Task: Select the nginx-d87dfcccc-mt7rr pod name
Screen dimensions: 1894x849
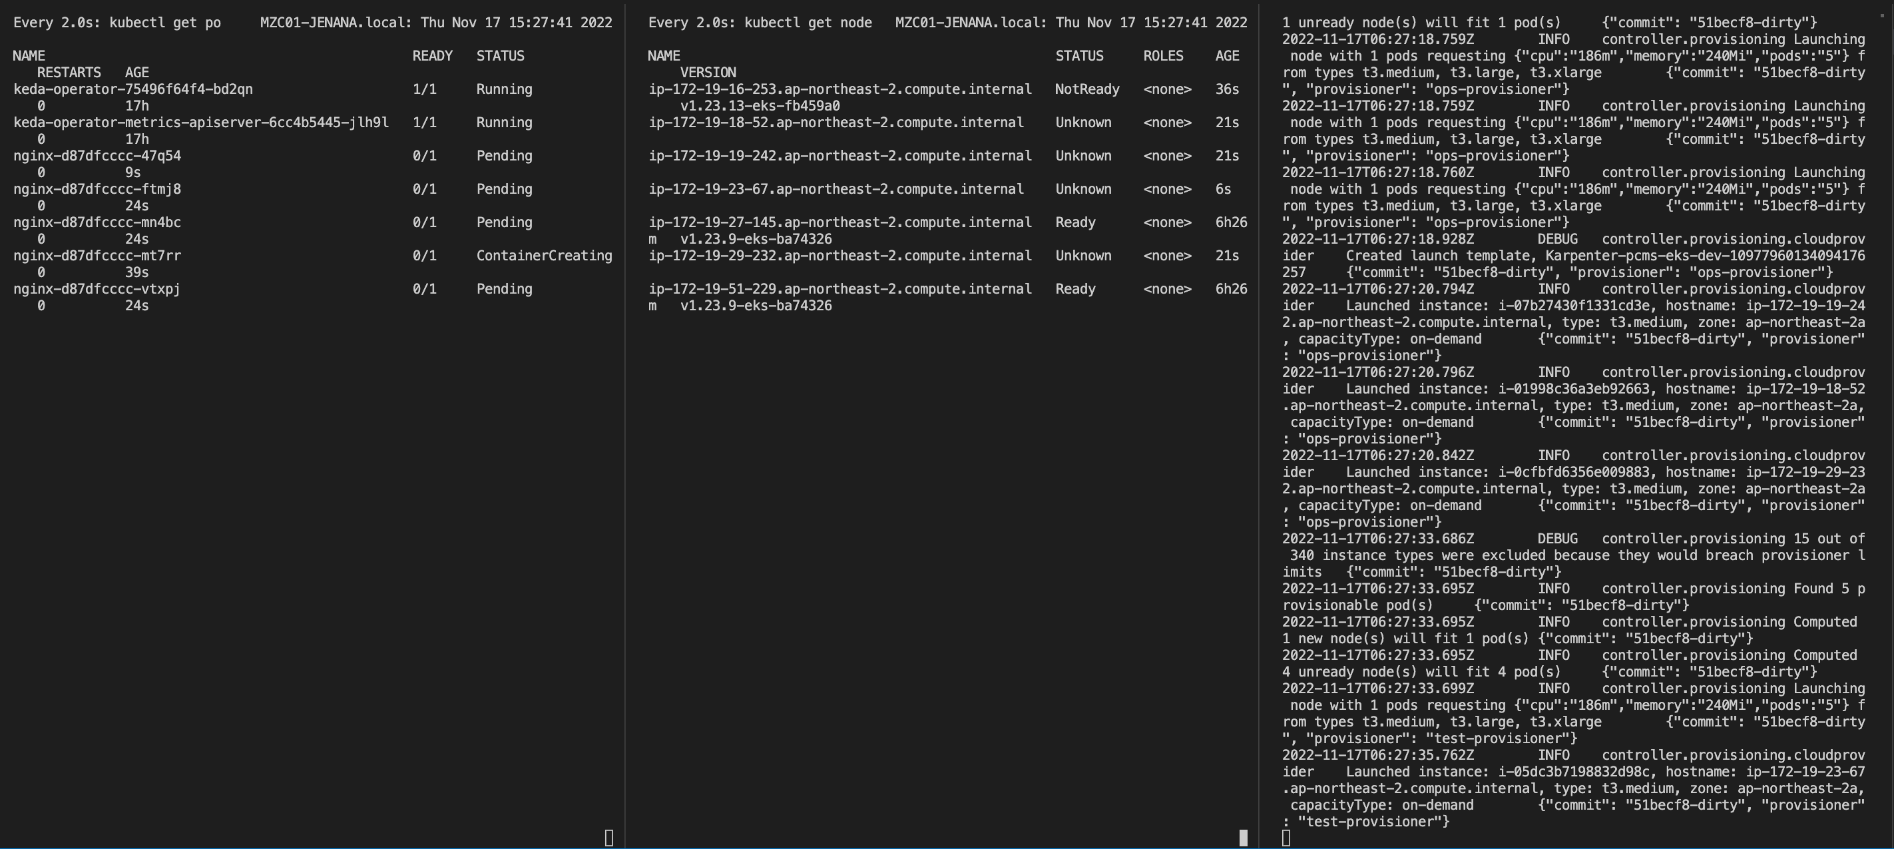Action: (x=97, y=255)
